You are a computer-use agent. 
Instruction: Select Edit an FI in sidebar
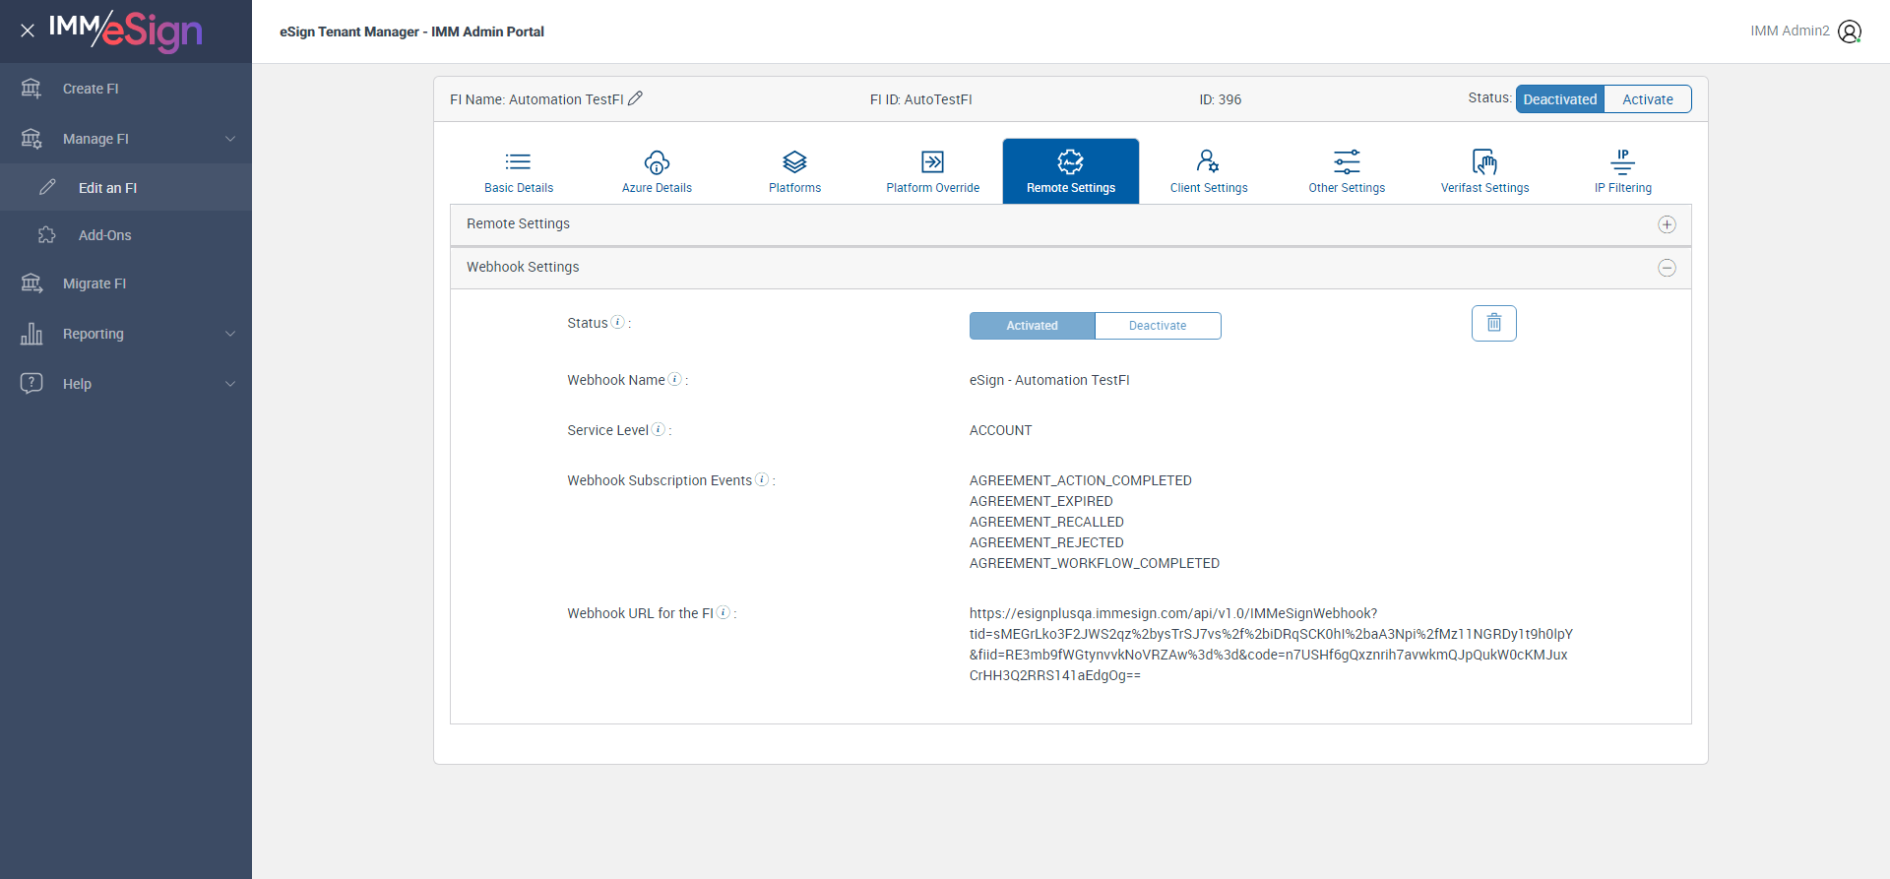tap(126, 187)
